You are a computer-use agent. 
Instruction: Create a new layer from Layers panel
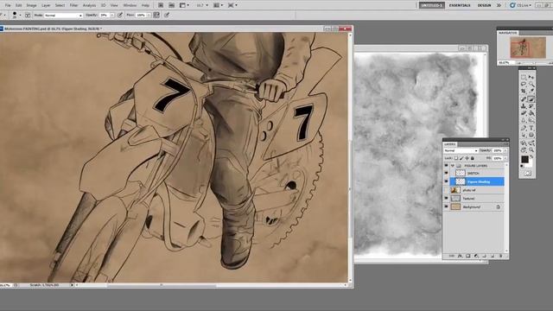[x=493, y=256]
